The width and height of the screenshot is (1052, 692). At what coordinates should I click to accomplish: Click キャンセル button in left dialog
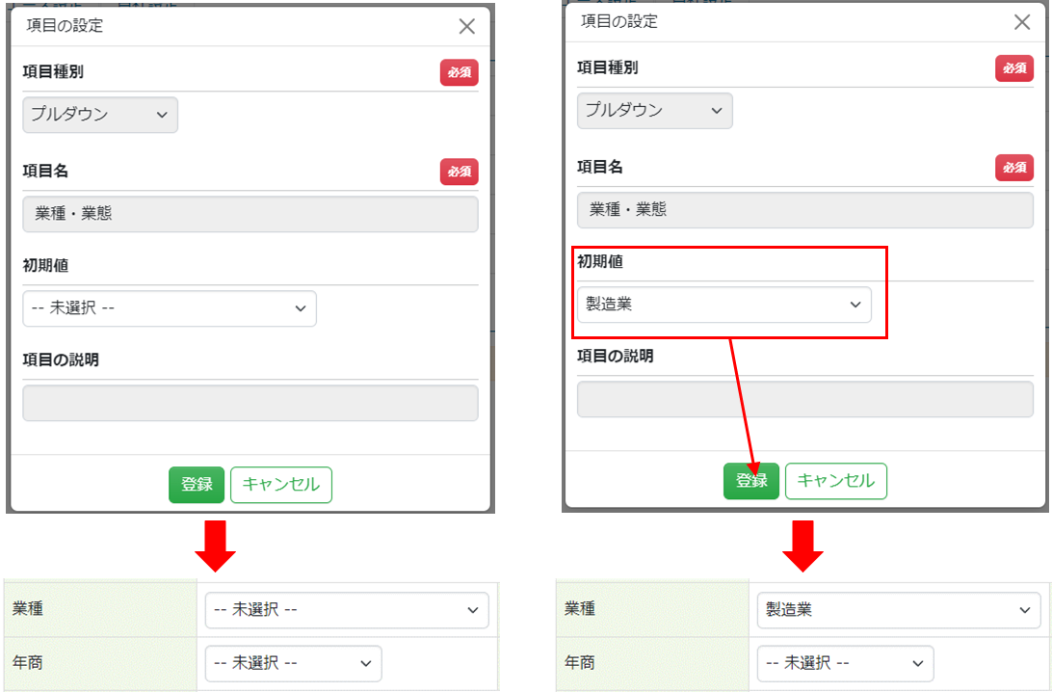point(281,485)
